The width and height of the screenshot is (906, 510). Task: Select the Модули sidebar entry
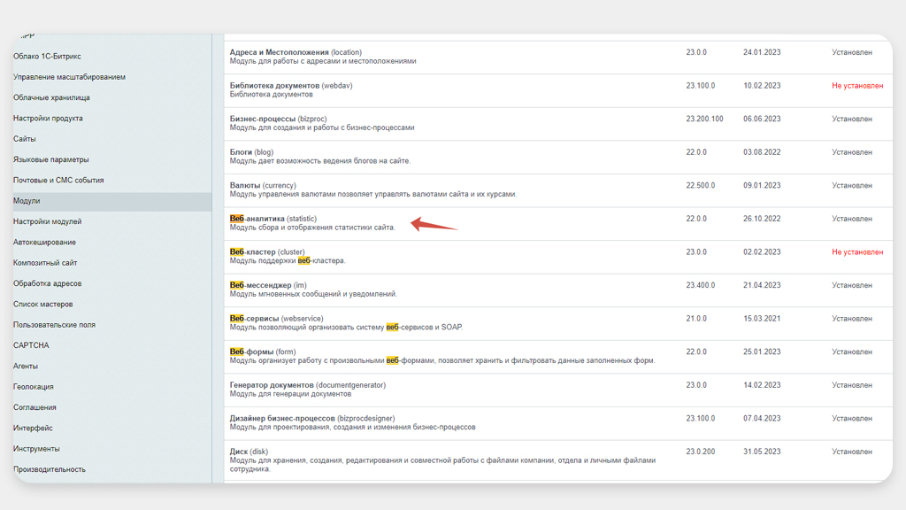point(27,201)
